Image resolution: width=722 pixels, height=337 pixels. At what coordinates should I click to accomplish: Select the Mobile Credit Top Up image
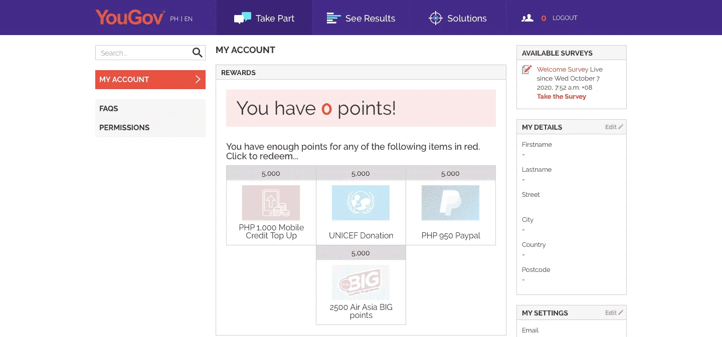(x=271, y=203)
